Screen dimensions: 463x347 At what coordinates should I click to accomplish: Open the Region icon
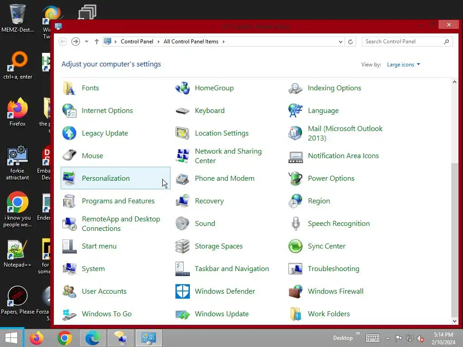(295, 201)
